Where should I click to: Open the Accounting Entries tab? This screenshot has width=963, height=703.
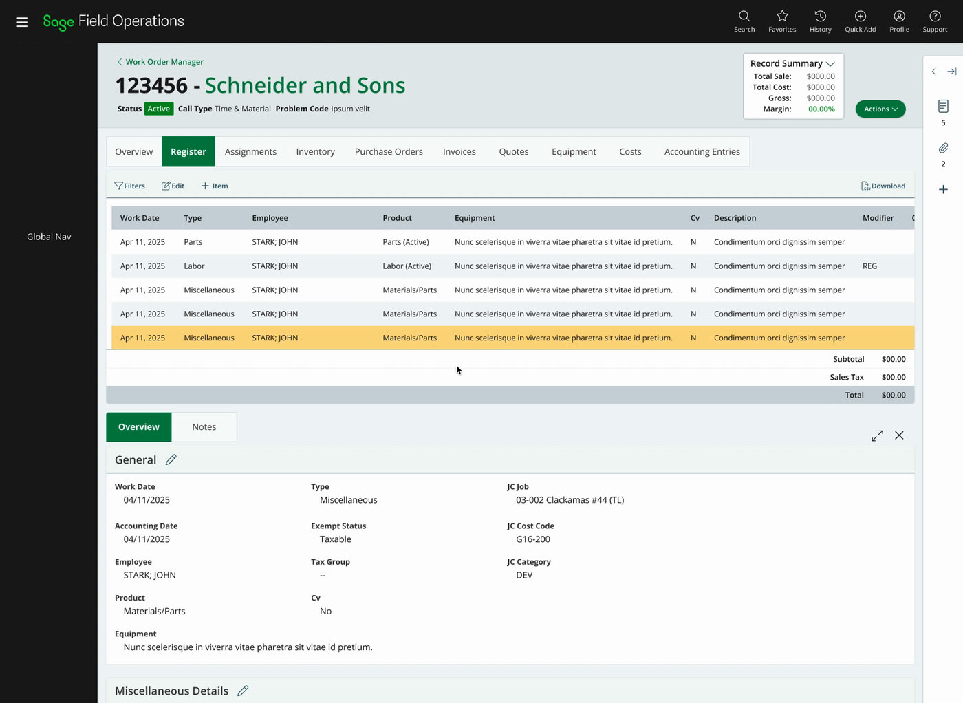(702, 151)
